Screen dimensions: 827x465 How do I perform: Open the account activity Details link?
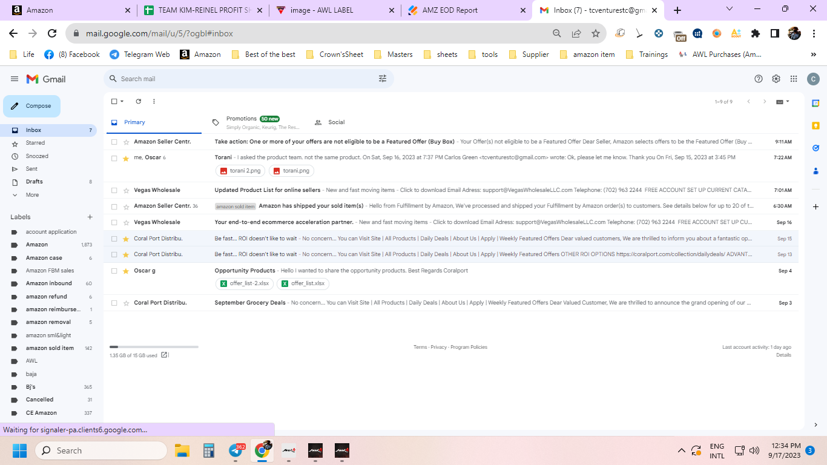pos(783,355)
